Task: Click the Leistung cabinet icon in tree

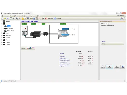Action: coord(4,22)
